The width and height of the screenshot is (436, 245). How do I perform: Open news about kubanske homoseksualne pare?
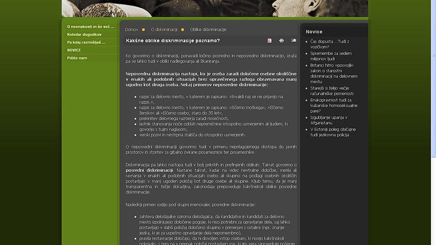click(334, 105)
